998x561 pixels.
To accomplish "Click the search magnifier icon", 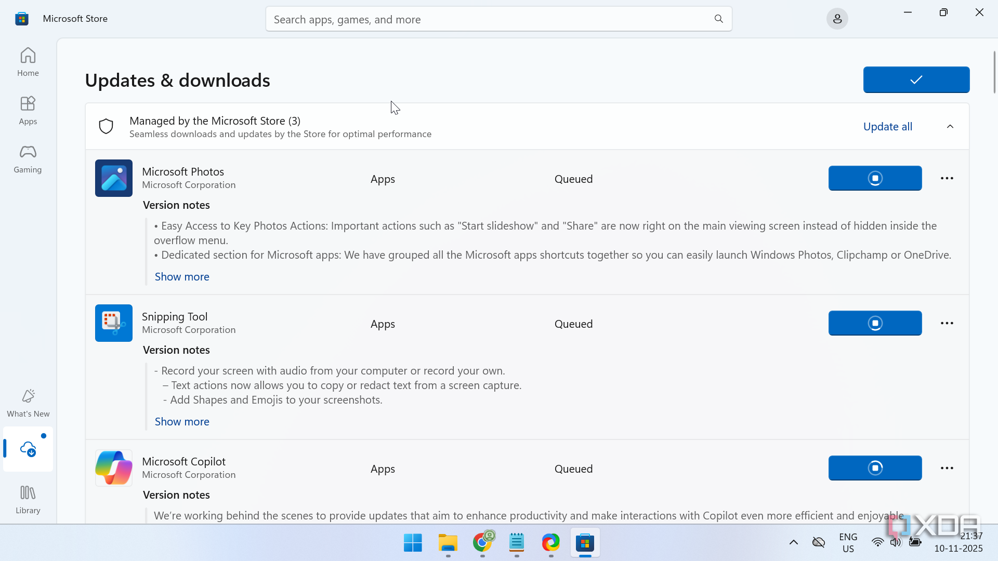I will (719, 19).
